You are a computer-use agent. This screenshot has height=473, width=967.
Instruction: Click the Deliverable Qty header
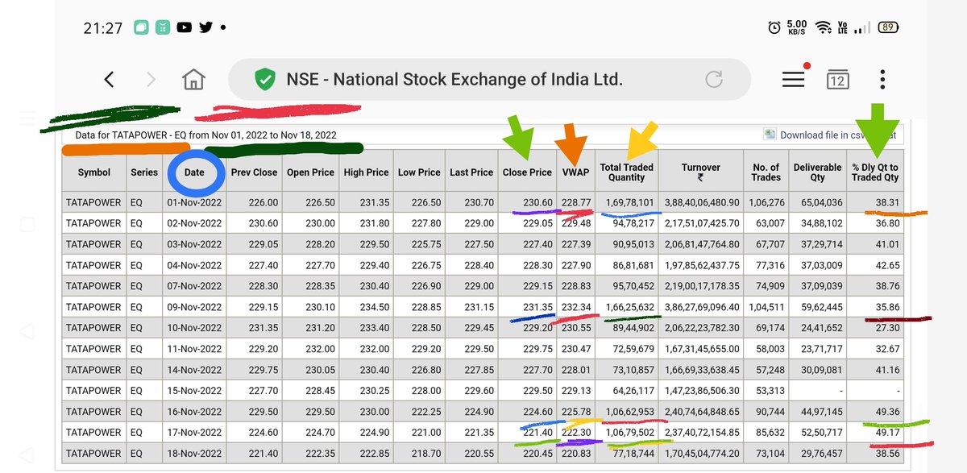818,172
